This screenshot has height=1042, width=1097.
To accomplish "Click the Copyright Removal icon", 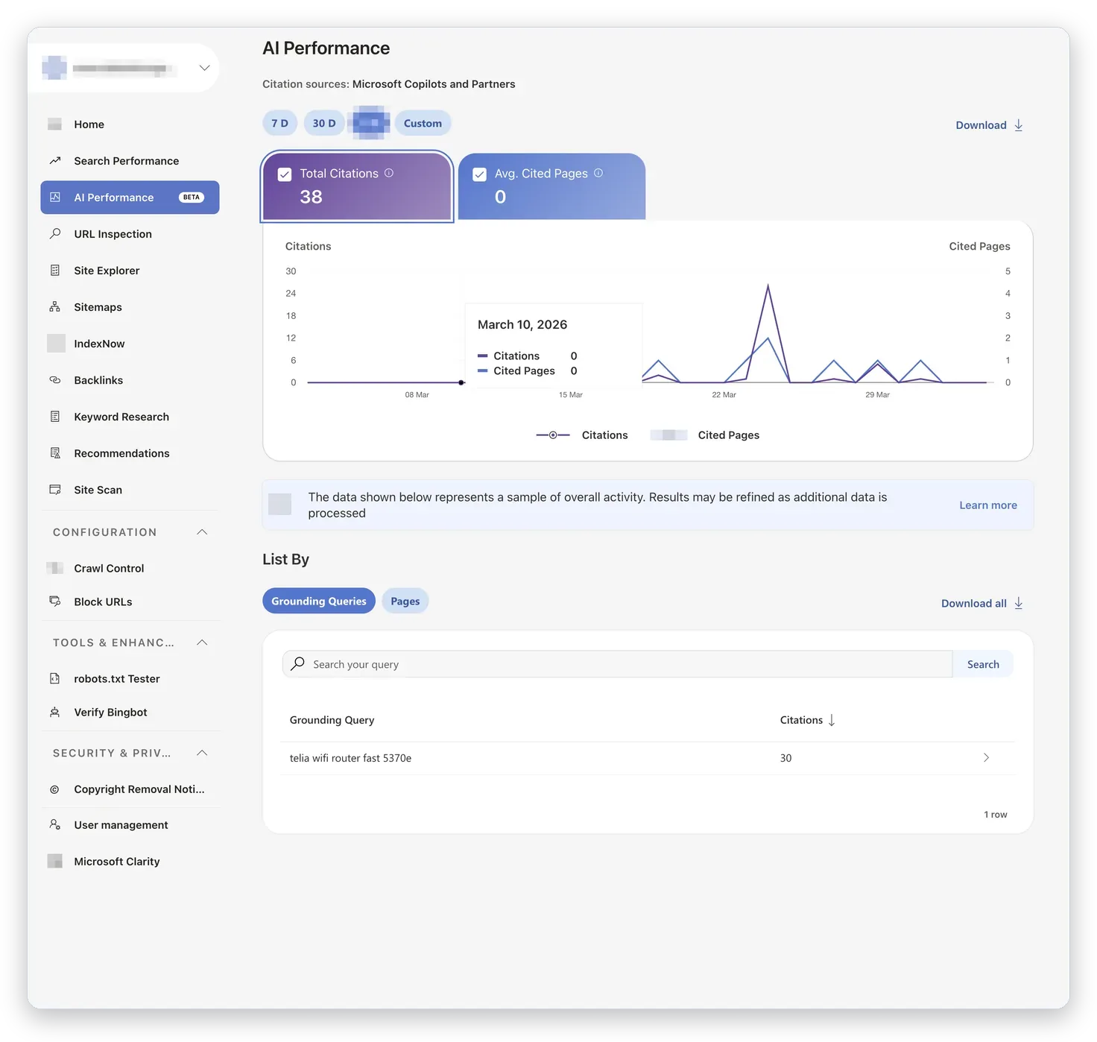I will point(54,789).
